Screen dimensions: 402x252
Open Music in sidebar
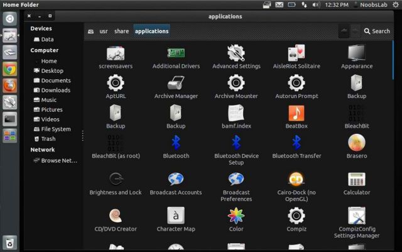(x=45, y=100)
